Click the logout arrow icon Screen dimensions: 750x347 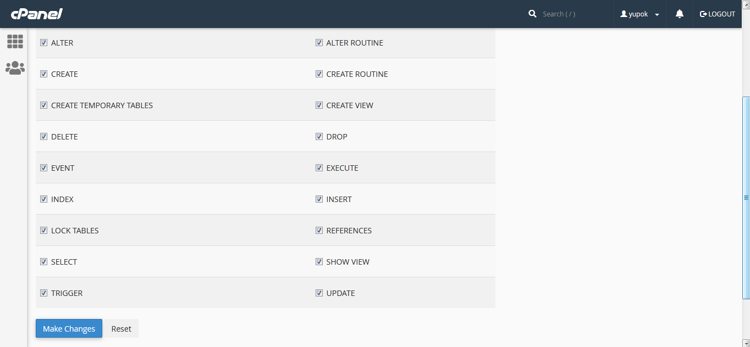703,14
